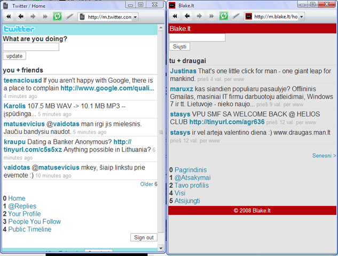
Task: Click the @vaidotas mention link
Action: tap(63, 124)
